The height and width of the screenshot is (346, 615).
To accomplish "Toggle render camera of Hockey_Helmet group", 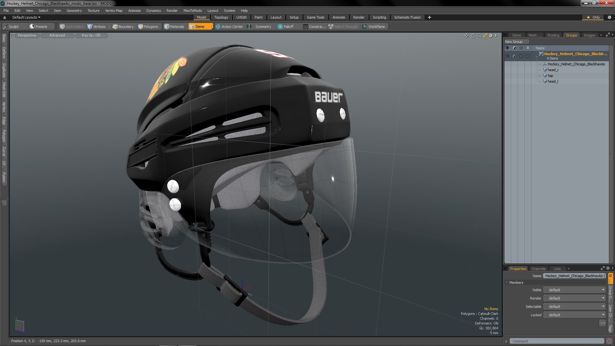I will (514, 56).
